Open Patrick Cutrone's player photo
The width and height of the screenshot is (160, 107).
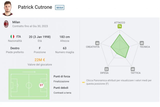point(8,8)
